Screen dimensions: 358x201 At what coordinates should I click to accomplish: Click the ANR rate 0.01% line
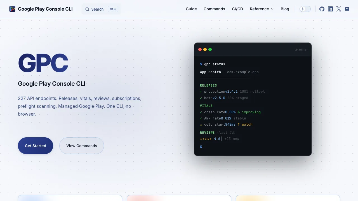pyautogui.click(x=223, y=118)
